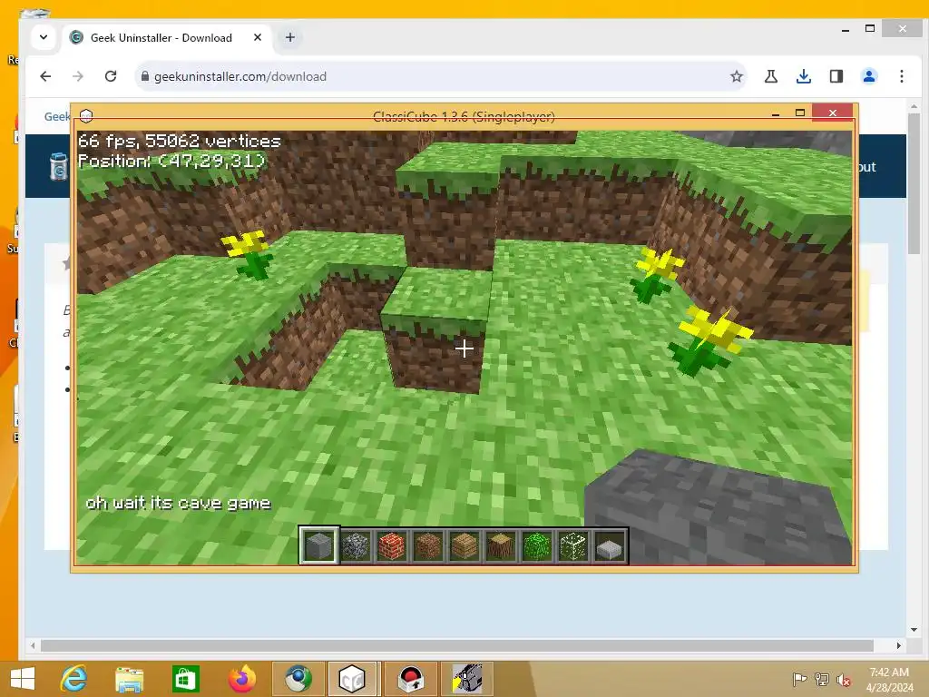Open Firefox from the taskbar
The image size is (929, 697).
click(241, 679)
